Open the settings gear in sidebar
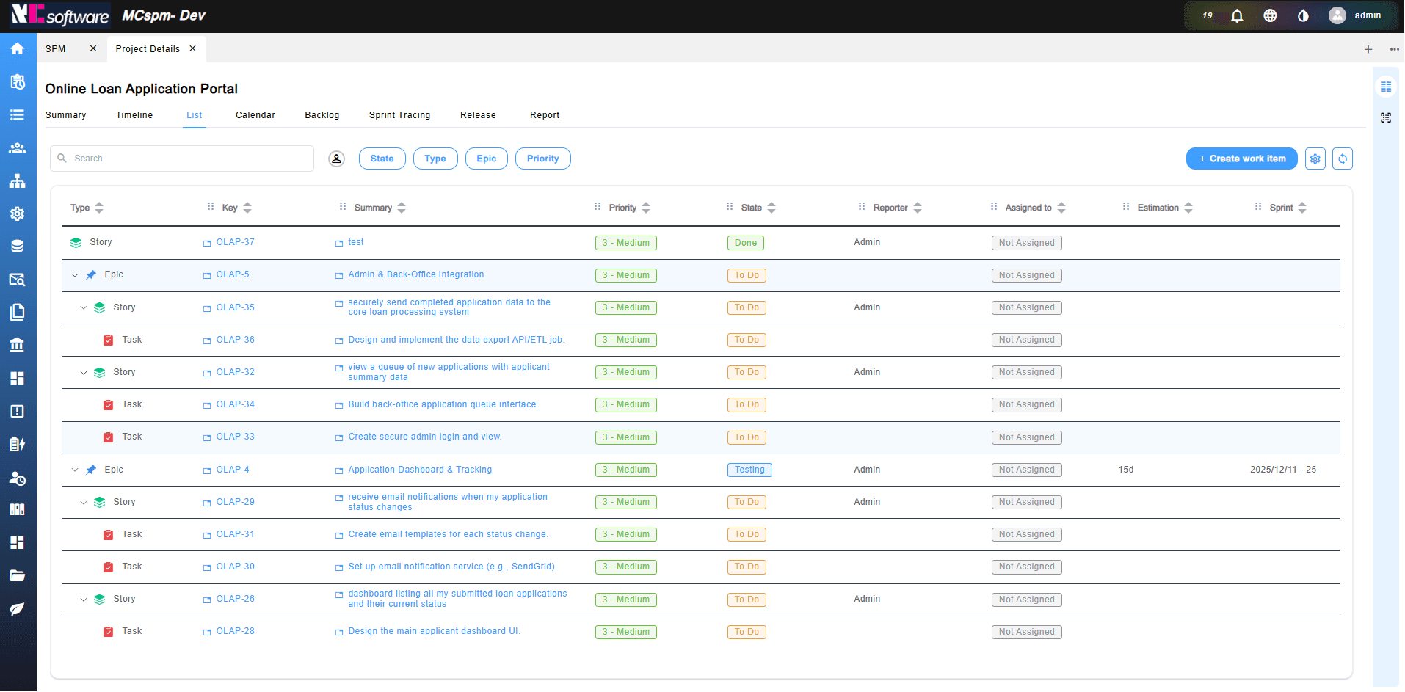 18,214
